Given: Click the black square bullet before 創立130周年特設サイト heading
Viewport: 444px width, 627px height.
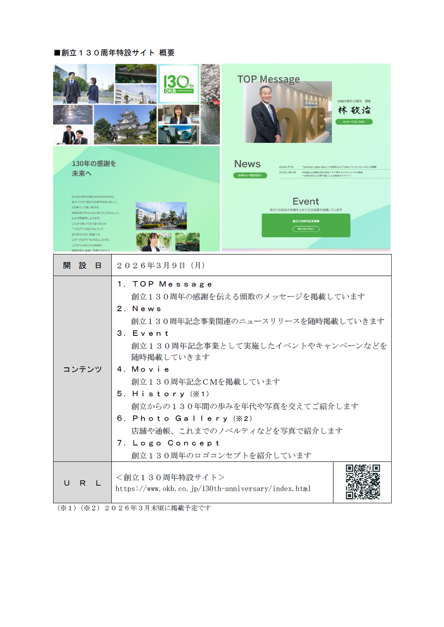Looking at the screenshot, I should [57, 53].
